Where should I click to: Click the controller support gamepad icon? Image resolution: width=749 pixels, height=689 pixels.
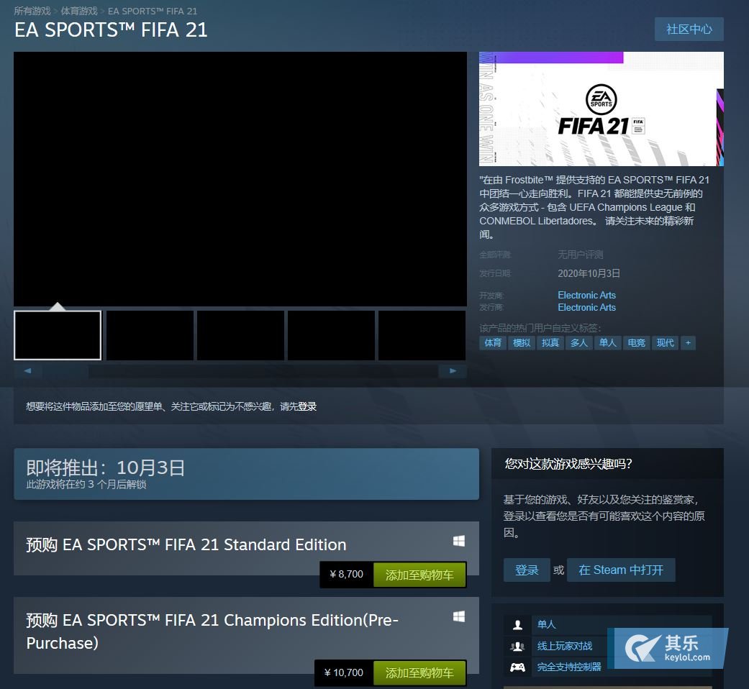pos(517,667)
